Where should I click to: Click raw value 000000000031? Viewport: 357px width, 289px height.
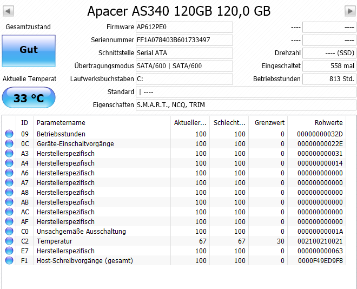(x=320, y=154)
